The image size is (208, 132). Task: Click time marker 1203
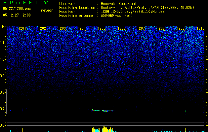pos(62,28)
